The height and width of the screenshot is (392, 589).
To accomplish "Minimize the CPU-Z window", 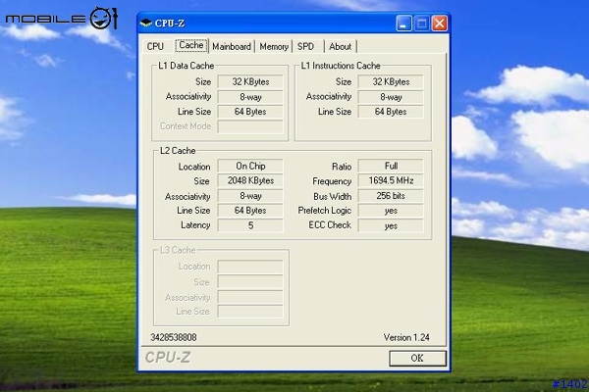I will tap(403, 24).
